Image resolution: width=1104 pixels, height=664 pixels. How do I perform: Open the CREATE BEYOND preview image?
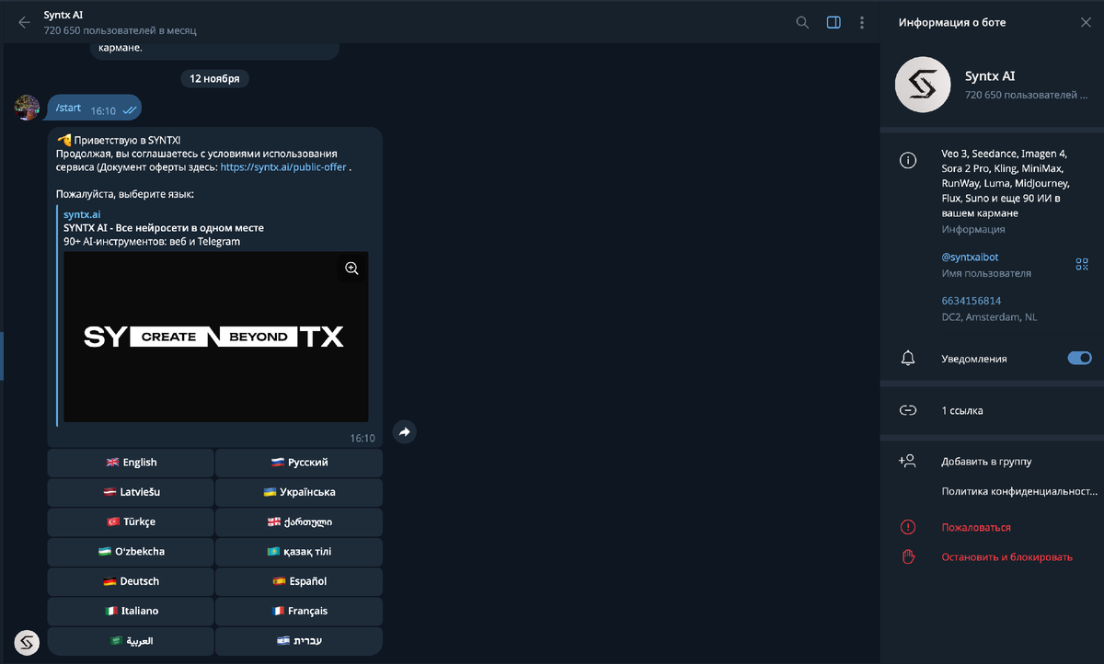coord(215,337)
